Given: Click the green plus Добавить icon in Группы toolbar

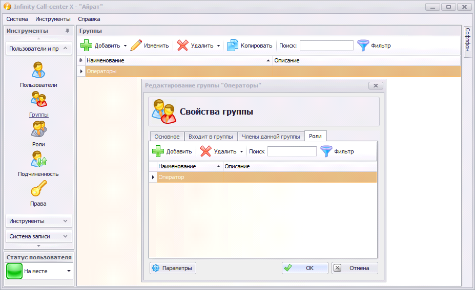Looking at the screenshot, I should click(x=86, y=46).
